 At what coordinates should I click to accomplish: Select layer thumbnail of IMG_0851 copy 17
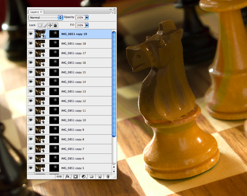pyautogui.click(x=40, y=53)
